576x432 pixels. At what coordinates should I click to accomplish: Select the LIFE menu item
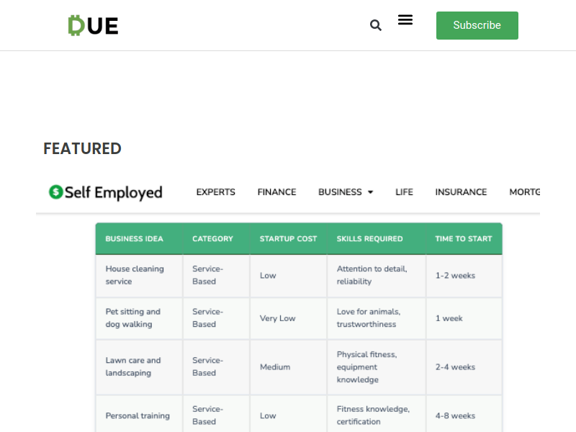click(404, 192)
